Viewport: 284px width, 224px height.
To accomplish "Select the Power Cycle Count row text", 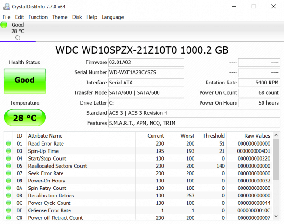I will 49,203.
